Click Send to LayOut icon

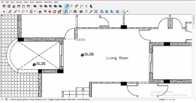112,12
